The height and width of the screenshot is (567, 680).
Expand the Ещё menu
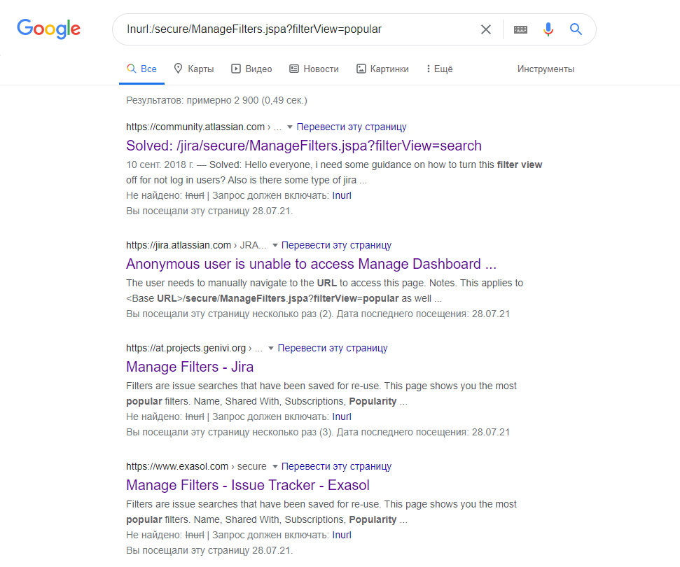(439, 69)
